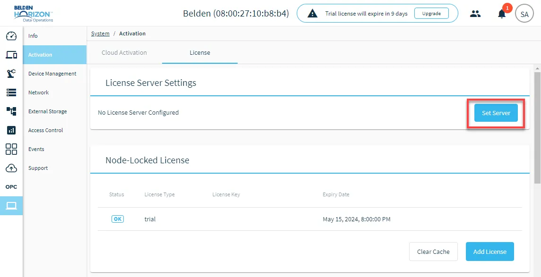The image size is (541, 277).
Task: Switch to the Cloud Activation tab
Action: 124,53
